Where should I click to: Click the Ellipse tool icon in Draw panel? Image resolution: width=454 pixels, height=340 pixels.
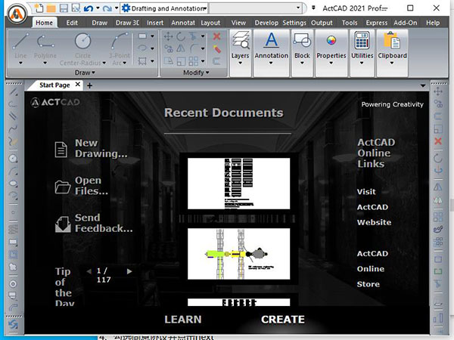(142, 48)
